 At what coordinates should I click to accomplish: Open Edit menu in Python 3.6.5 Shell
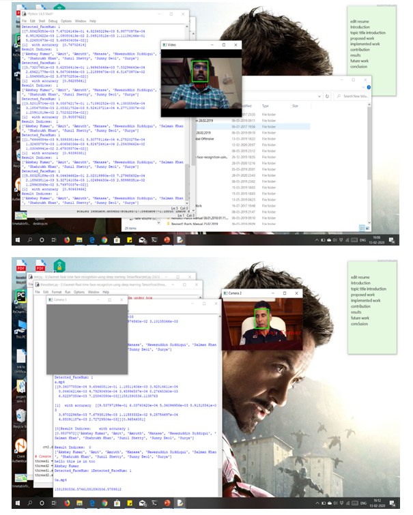coord(33,21)
